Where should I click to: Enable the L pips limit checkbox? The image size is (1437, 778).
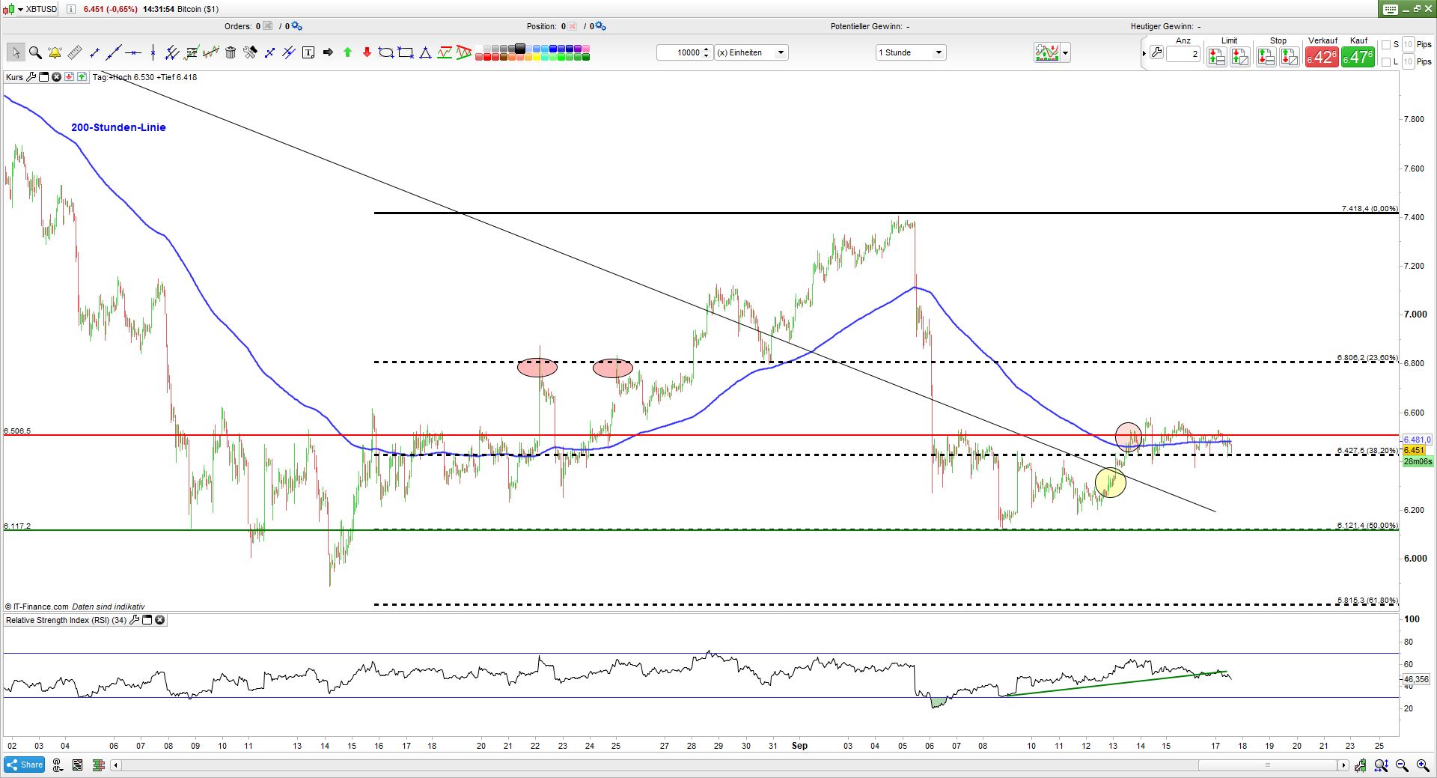pyautogui.click(x=1385, y=62)
